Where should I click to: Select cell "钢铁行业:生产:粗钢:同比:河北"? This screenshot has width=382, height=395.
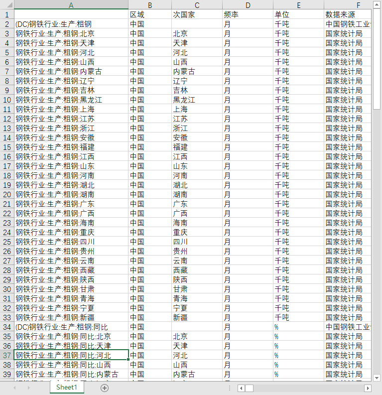pyautogui.click(x=71, y=356)
